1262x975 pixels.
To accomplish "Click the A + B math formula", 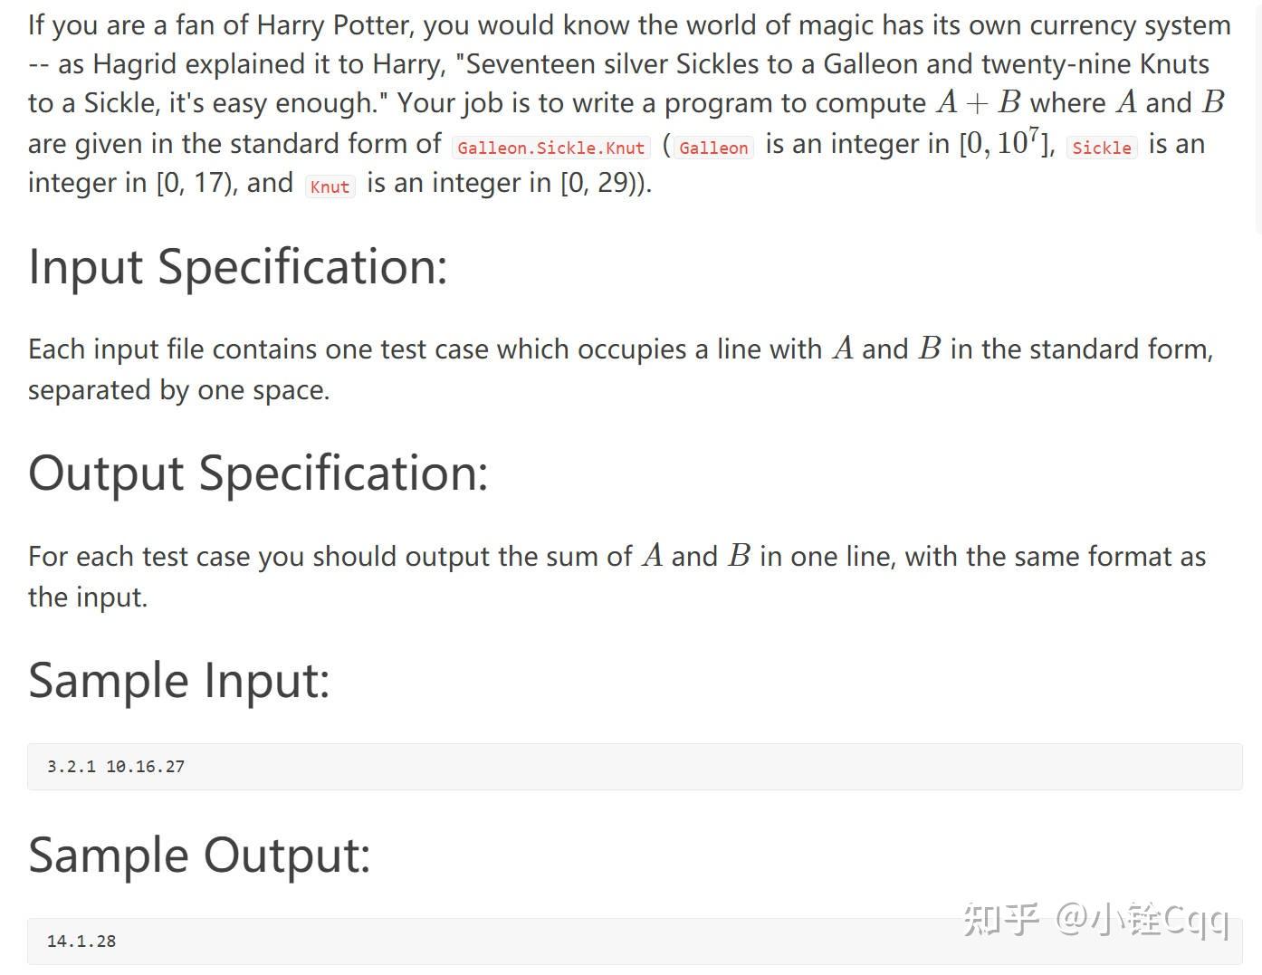I will [979, 102].
